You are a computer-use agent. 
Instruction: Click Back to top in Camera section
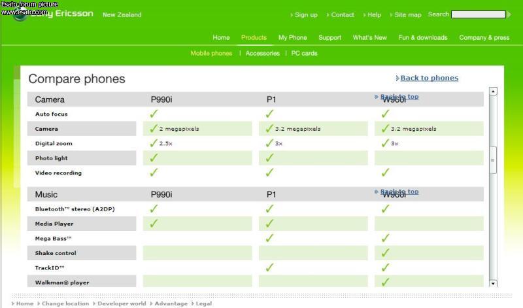399,96
